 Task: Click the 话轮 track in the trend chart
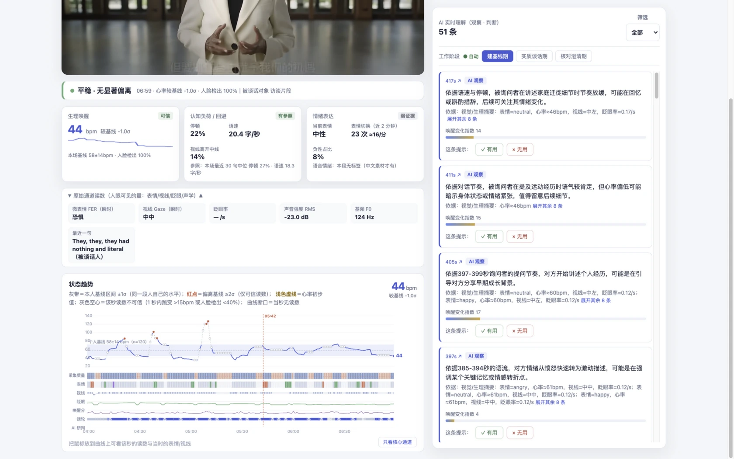(240, 419)
